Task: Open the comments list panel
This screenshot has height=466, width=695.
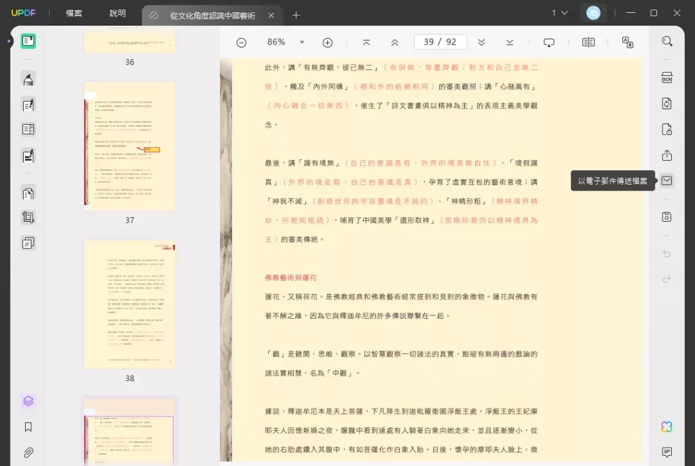Action: [x=667, y=452]
